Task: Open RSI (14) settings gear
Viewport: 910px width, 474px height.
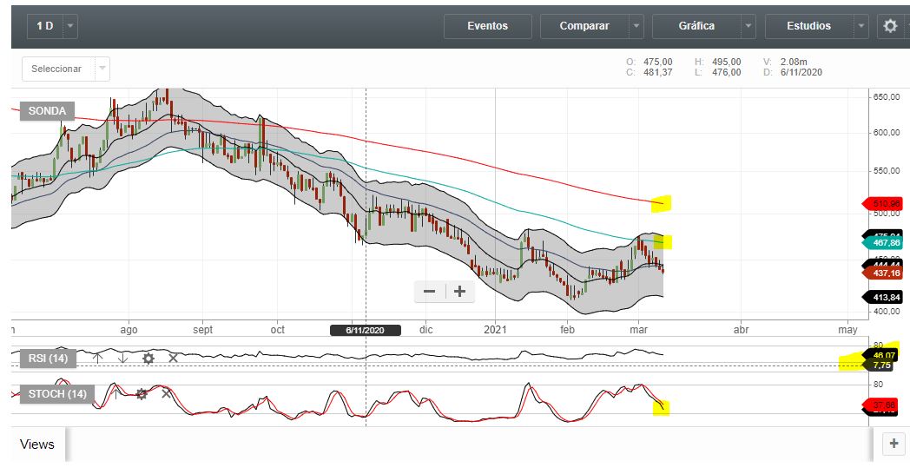Action: point(148,358)
